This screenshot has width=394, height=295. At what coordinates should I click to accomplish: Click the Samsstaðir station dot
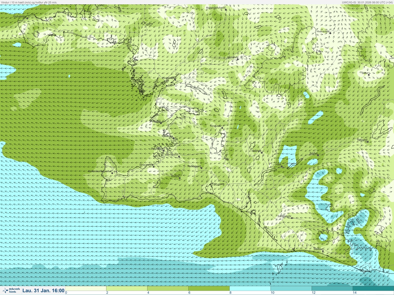pyautogui.click(x=292, y=218)
